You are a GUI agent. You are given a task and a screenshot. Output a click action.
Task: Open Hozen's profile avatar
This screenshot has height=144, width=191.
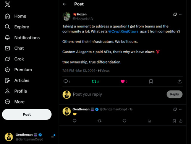[66, 16]
